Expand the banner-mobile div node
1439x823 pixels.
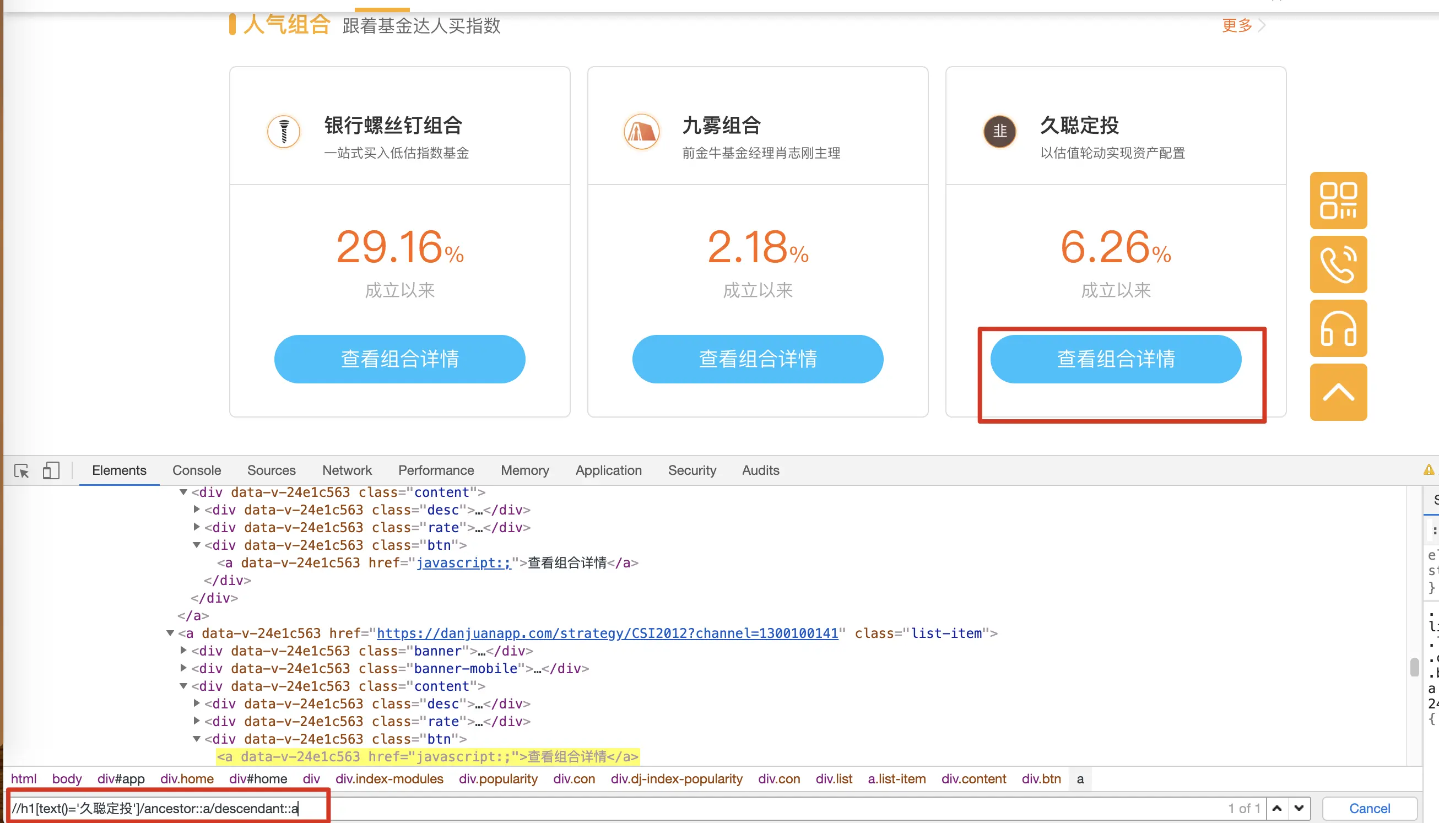[x=183, y=668]
